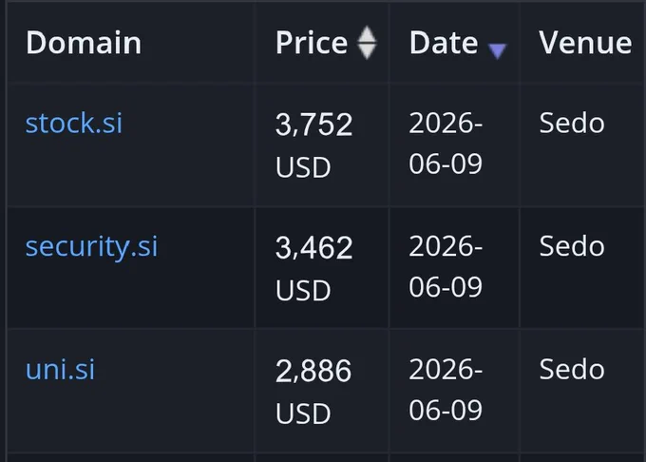Click the down arrow of Price sorter

(367, 52)
